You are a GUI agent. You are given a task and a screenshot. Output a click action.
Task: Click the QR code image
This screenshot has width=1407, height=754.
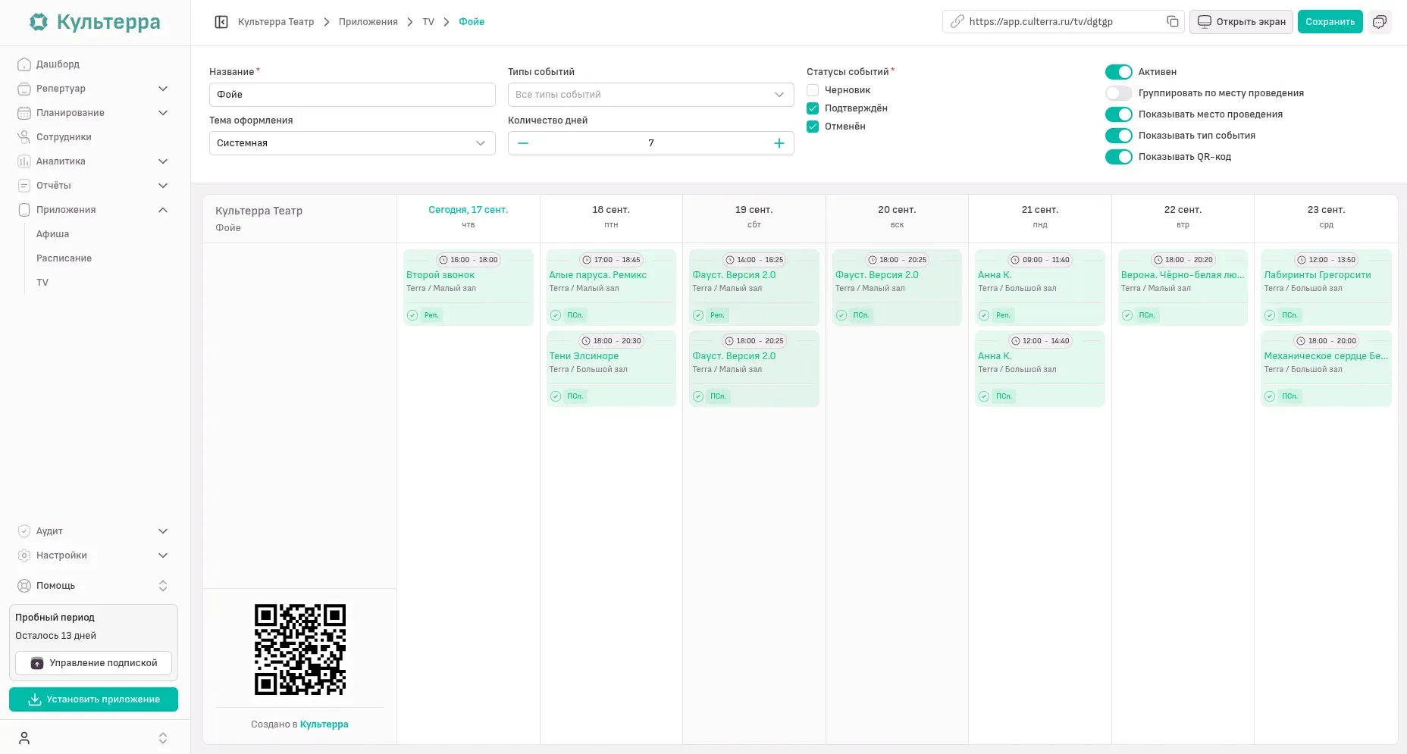click(300, 649)
